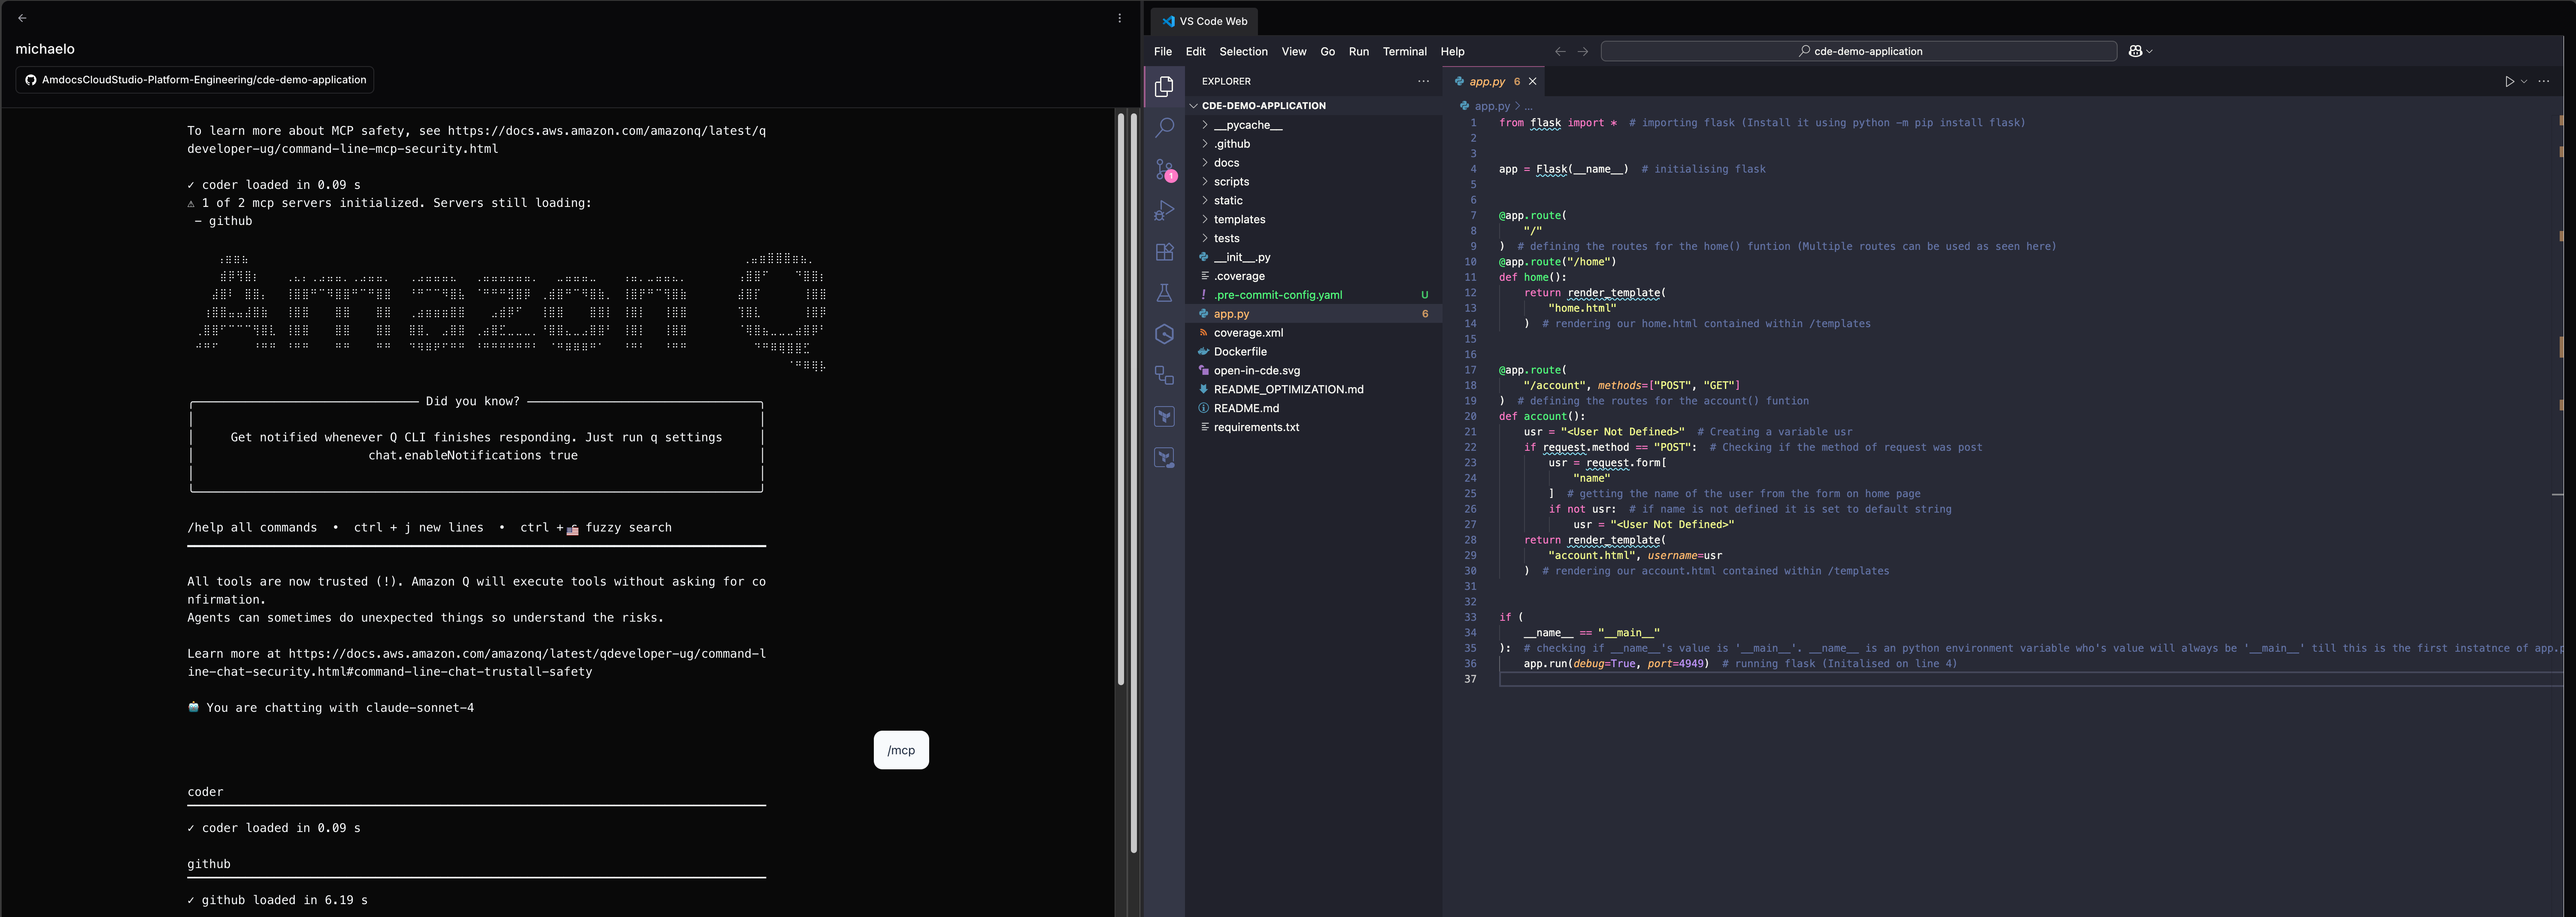Click the Python icon in breadcrumb
This screenshot has width=2576, height=917.
[x=1464, y=106]
